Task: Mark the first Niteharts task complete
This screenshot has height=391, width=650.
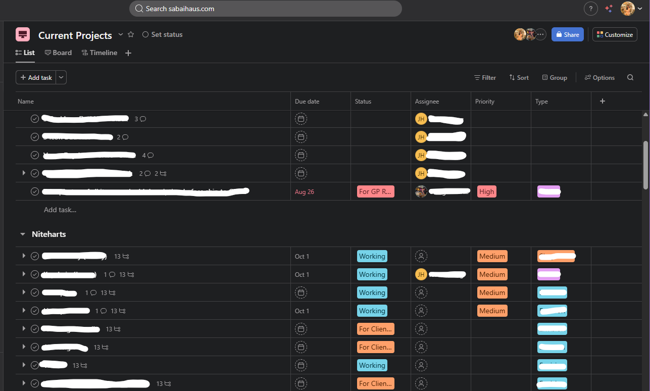Action: click(x=35, y=256)
